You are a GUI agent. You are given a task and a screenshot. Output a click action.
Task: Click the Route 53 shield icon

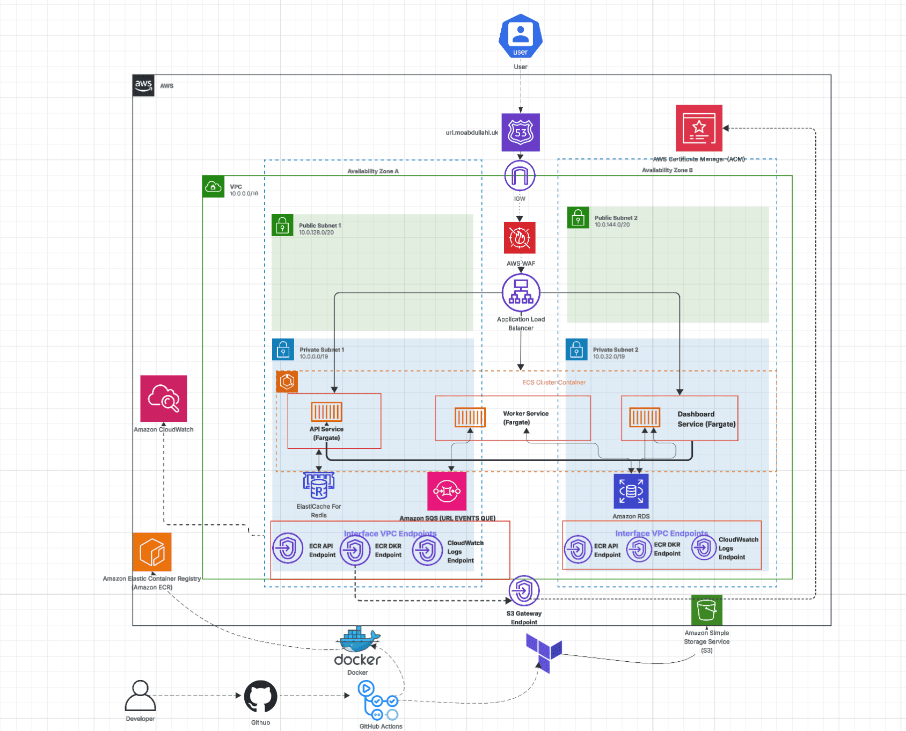pyautogui.click(x=521, y=132)
